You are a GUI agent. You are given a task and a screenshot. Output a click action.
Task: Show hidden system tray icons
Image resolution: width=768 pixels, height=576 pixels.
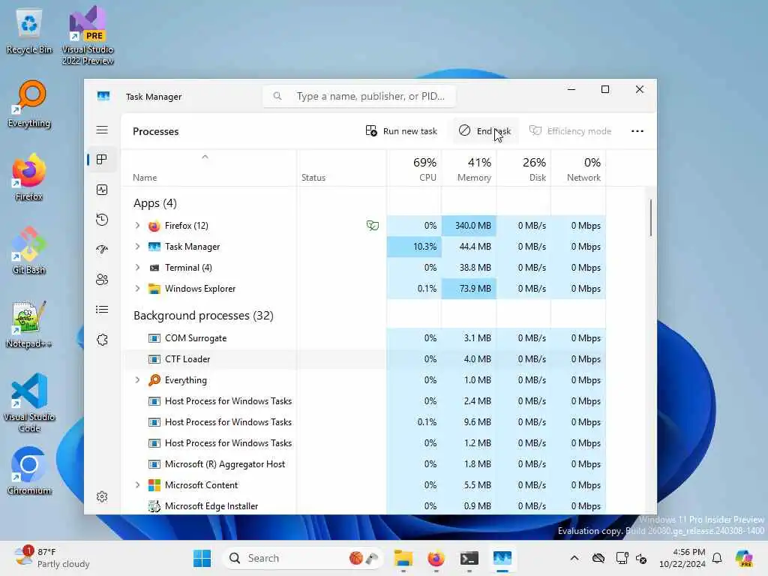pyautogui.click(x=574, y=558)
